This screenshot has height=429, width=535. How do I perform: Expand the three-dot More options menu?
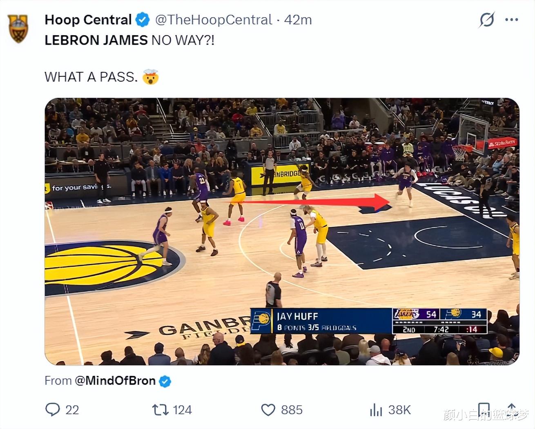tap(511, 20)
